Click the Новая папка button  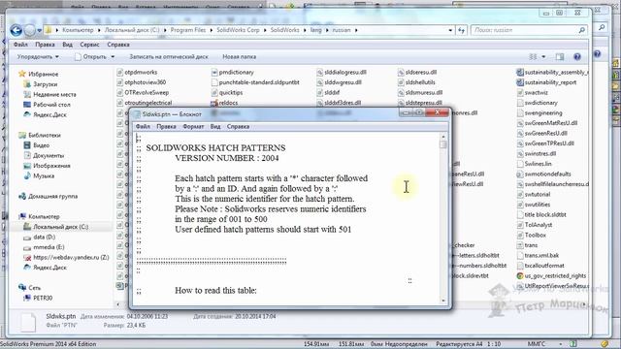coord(240,57)
